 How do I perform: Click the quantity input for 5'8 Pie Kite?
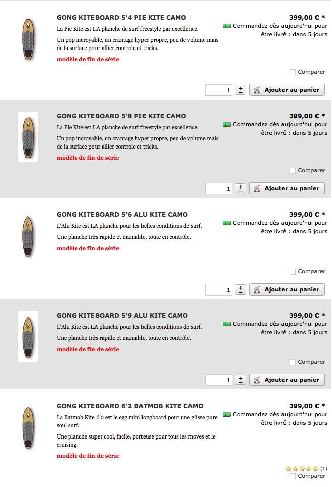click(x=218, y=188)
